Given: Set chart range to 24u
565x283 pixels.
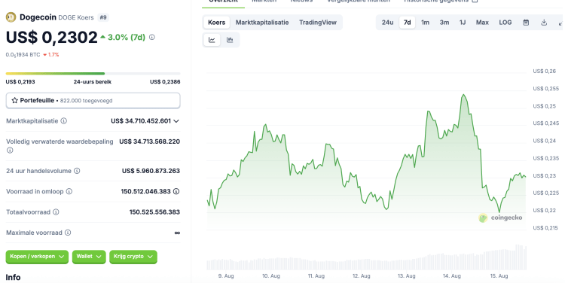Looking at the screenshot, I should coord(387,23).
